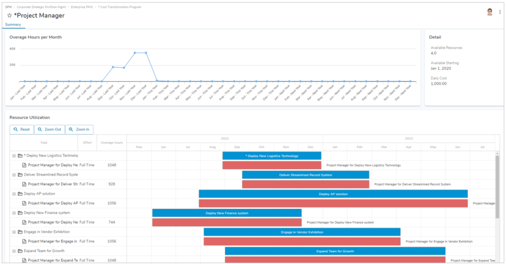Collapse the Deploy New Logistics Technology row

(14, 156)
